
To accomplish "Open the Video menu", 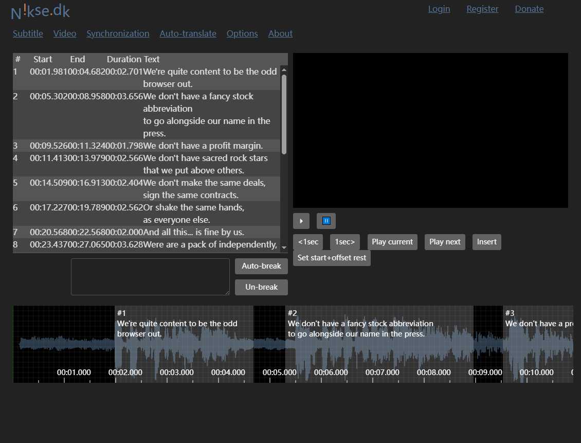I will 65,33.
